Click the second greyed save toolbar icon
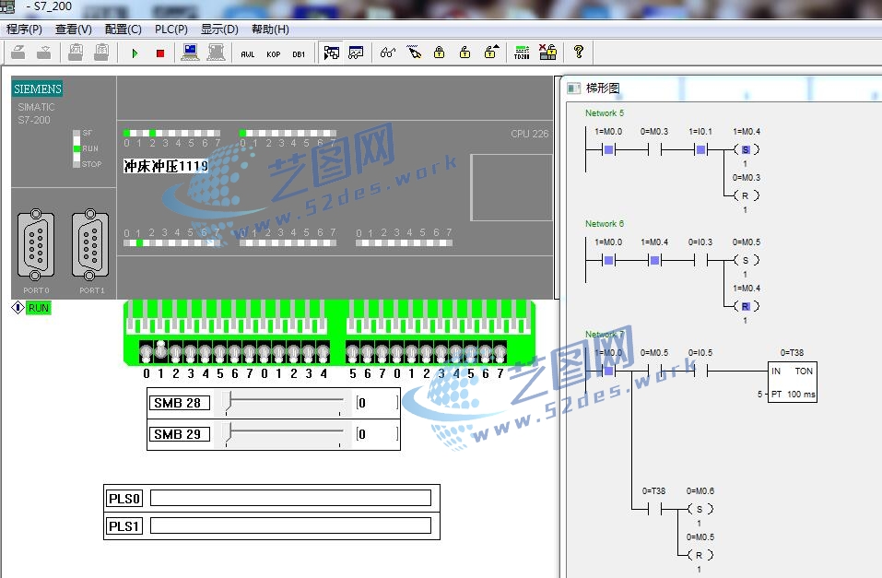Screen dimensions: 882x578 coord(44,53)
